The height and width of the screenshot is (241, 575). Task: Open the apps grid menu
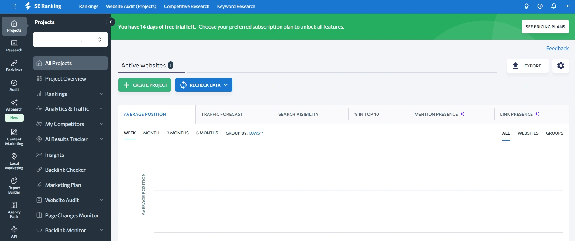click(x=14, y=6)
